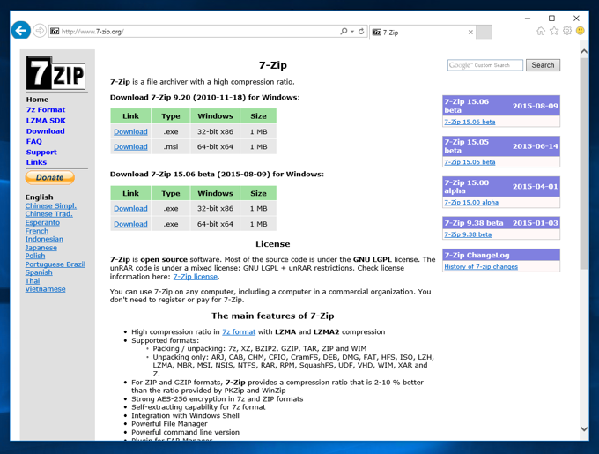The width and height of the screenshot is (599, 454).
Task: Open Favorites star icon
Action: point(554,31)
